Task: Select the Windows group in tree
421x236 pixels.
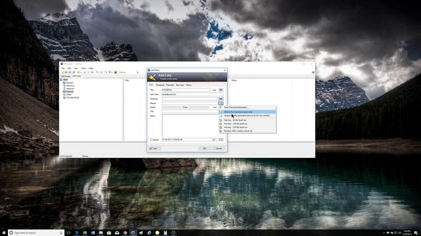Action: [70, 86]
